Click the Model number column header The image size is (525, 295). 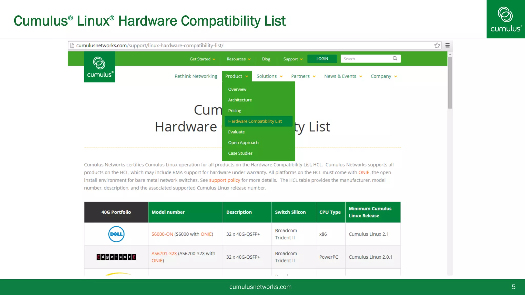click(185, 212)
